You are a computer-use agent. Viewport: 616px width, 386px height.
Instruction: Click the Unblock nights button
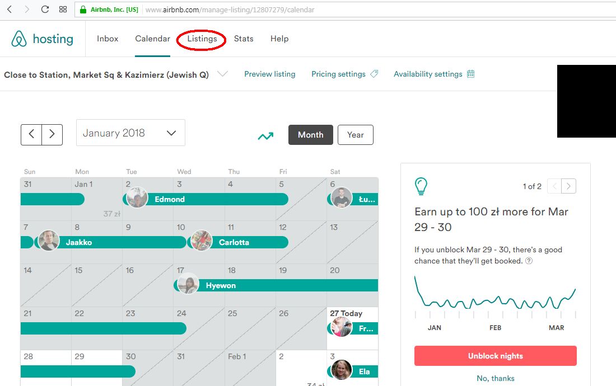coord(495,355)
